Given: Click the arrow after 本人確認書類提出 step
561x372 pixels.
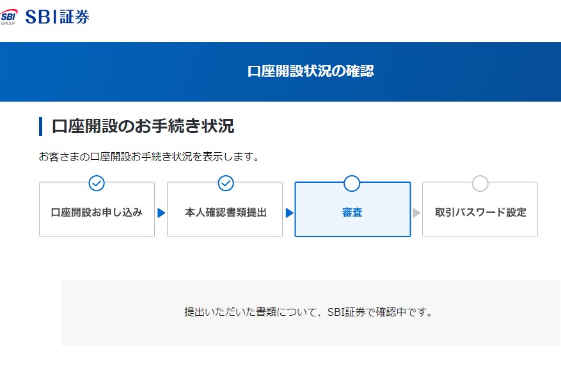Looking at the screenshot, I should tap(289, 213).
